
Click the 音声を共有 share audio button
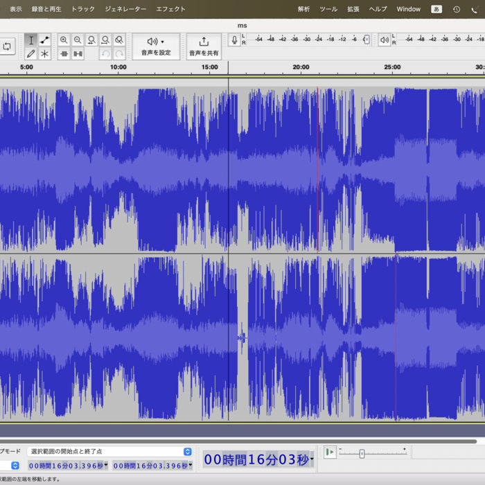[x=204, y=46]
